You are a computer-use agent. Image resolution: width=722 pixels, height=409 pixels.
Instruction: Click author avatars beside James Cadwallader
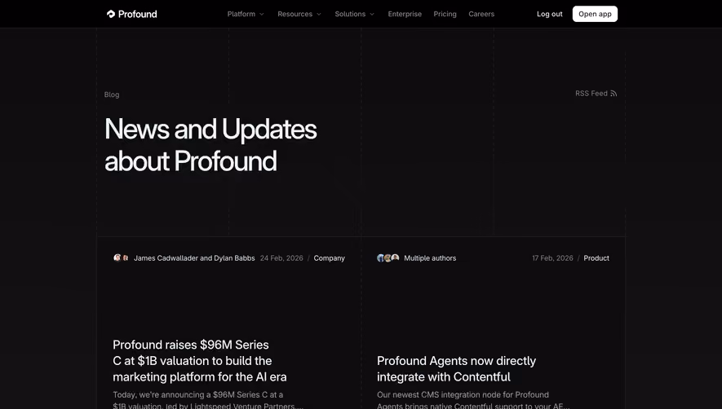121,257
